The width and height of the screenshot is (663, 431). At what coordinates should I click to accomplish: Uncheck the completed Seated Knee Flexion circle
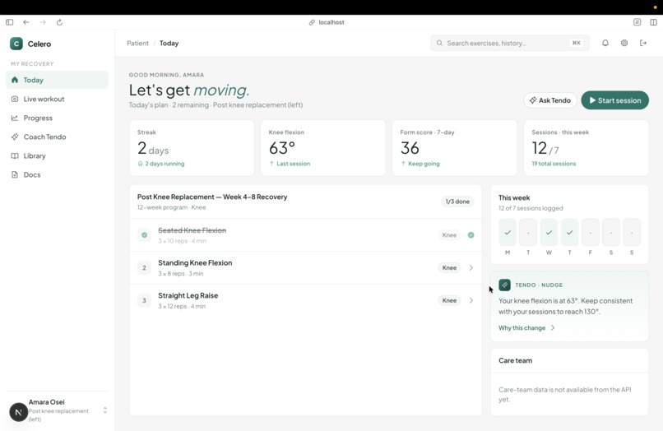(x=144, y=234)
